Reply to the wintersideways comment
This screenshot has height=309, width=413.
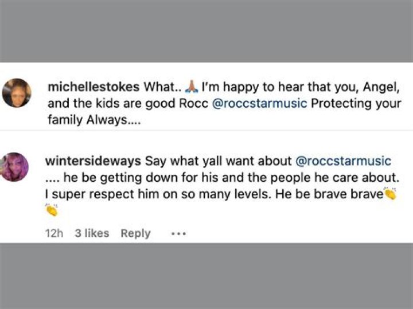[135, 233]
